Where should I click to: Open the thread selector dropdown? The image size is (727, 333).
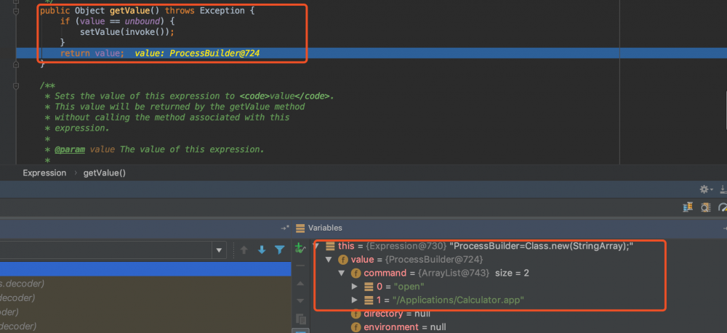point(219,250)
